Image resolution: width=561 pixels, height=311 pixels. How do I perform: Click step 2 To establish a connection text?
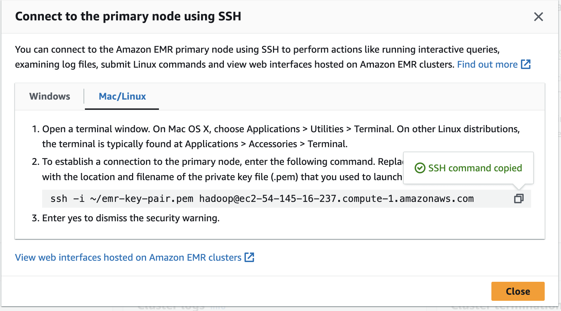tap(222, 169)
